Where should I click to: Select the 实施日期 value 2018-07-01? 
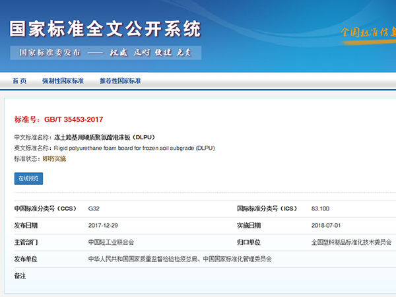[x=326, y=225]
